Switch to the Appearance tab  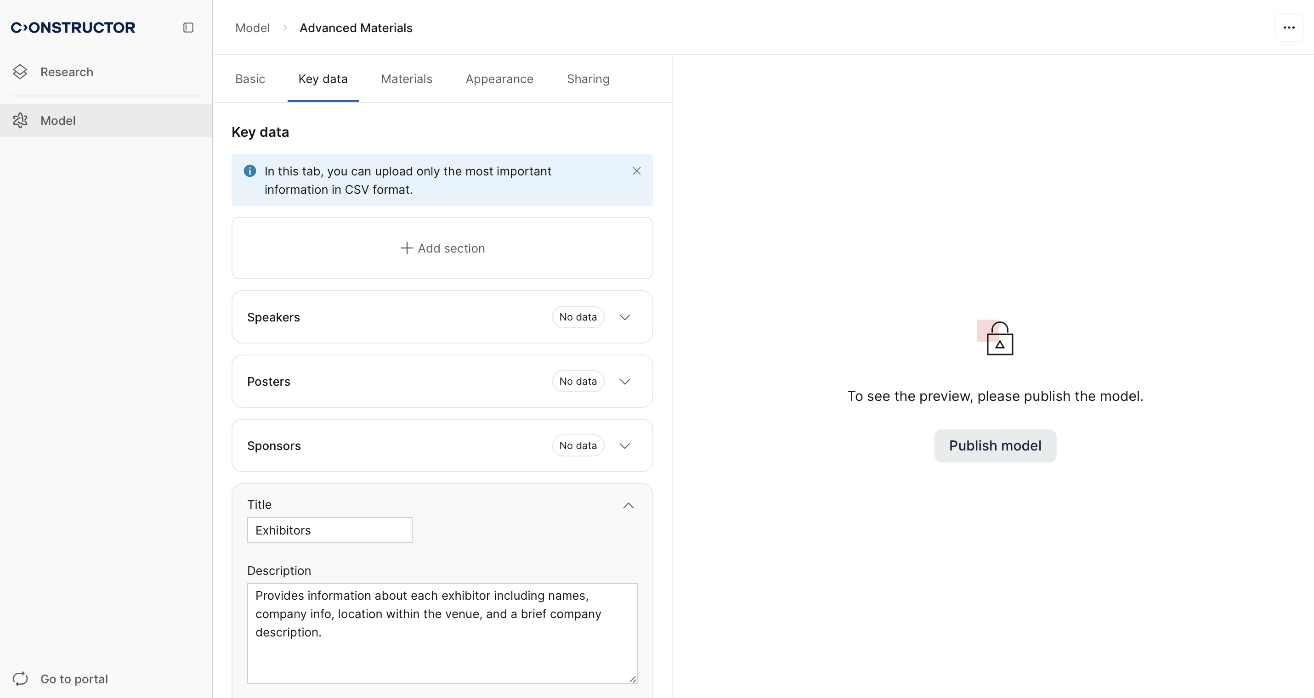tap(499, 79)
